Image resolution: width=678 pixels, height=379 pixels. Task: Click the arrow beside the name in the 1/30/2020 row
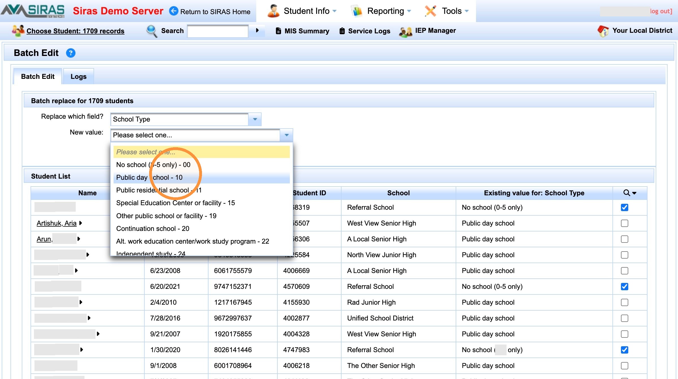tap(81, 350)
